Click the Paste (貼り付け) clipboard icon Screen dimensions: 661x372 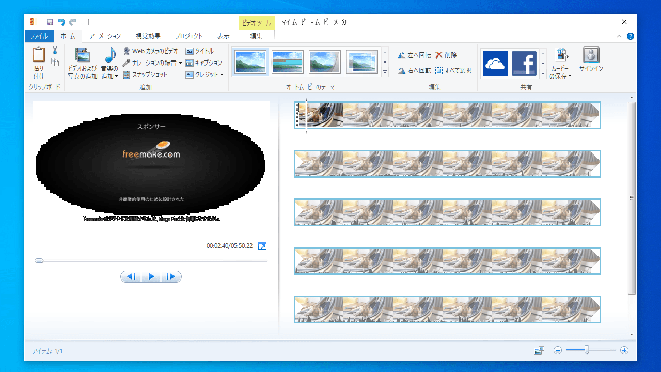point(39,55)
